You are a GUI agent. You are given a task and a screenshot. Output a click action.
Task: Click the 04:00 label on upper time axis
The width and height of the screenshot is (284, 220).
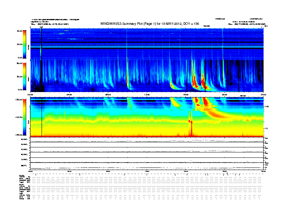(69, 95)
